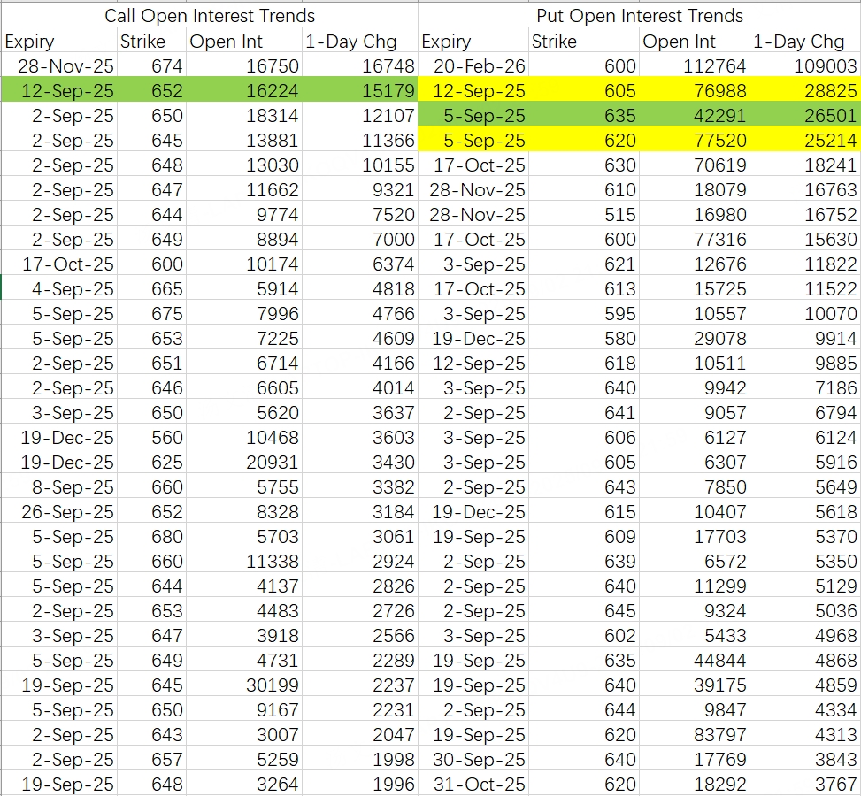Select the call 1-day change cell '15179'

point(359,90)
